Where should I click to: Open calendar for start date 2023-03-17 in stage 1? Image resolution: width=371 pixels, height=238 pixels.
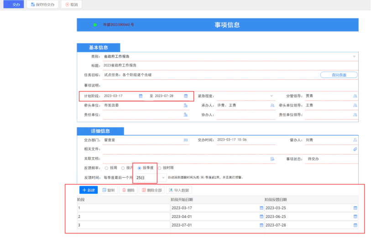pyautogui.click(x=261, y=208)
